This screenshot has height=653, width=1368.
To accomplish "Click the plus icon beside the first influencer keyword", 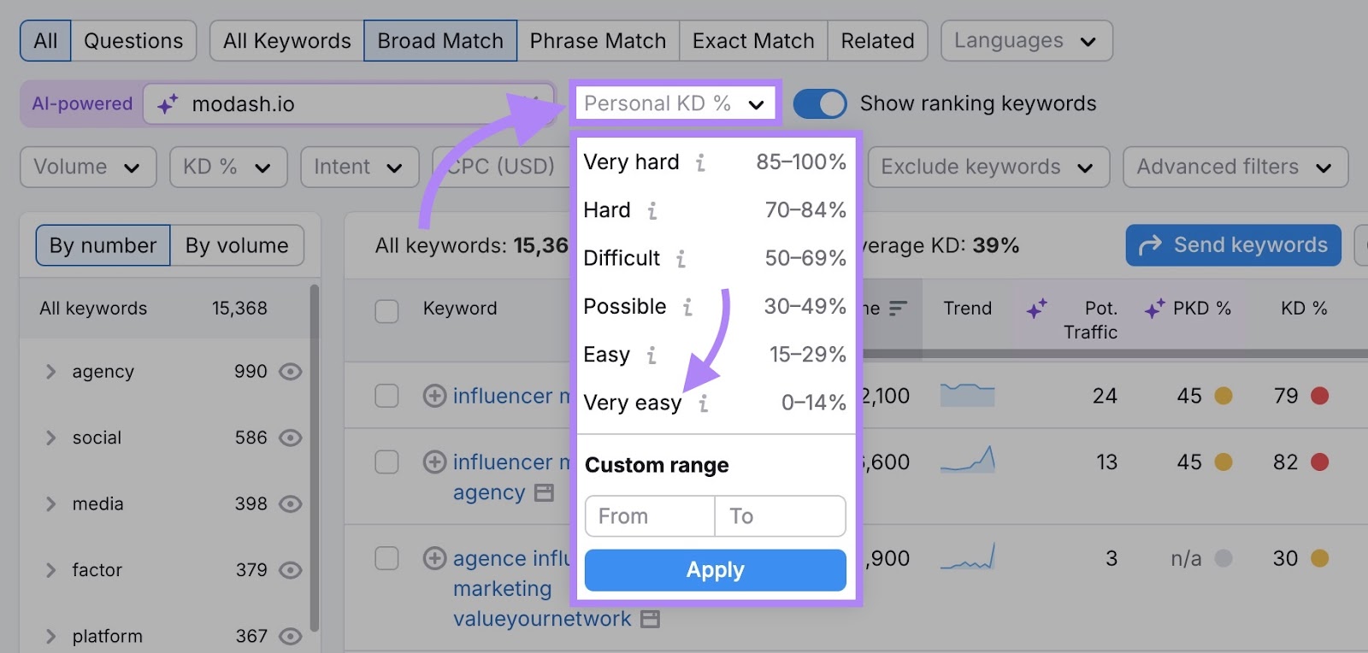I will click(434, 396).
